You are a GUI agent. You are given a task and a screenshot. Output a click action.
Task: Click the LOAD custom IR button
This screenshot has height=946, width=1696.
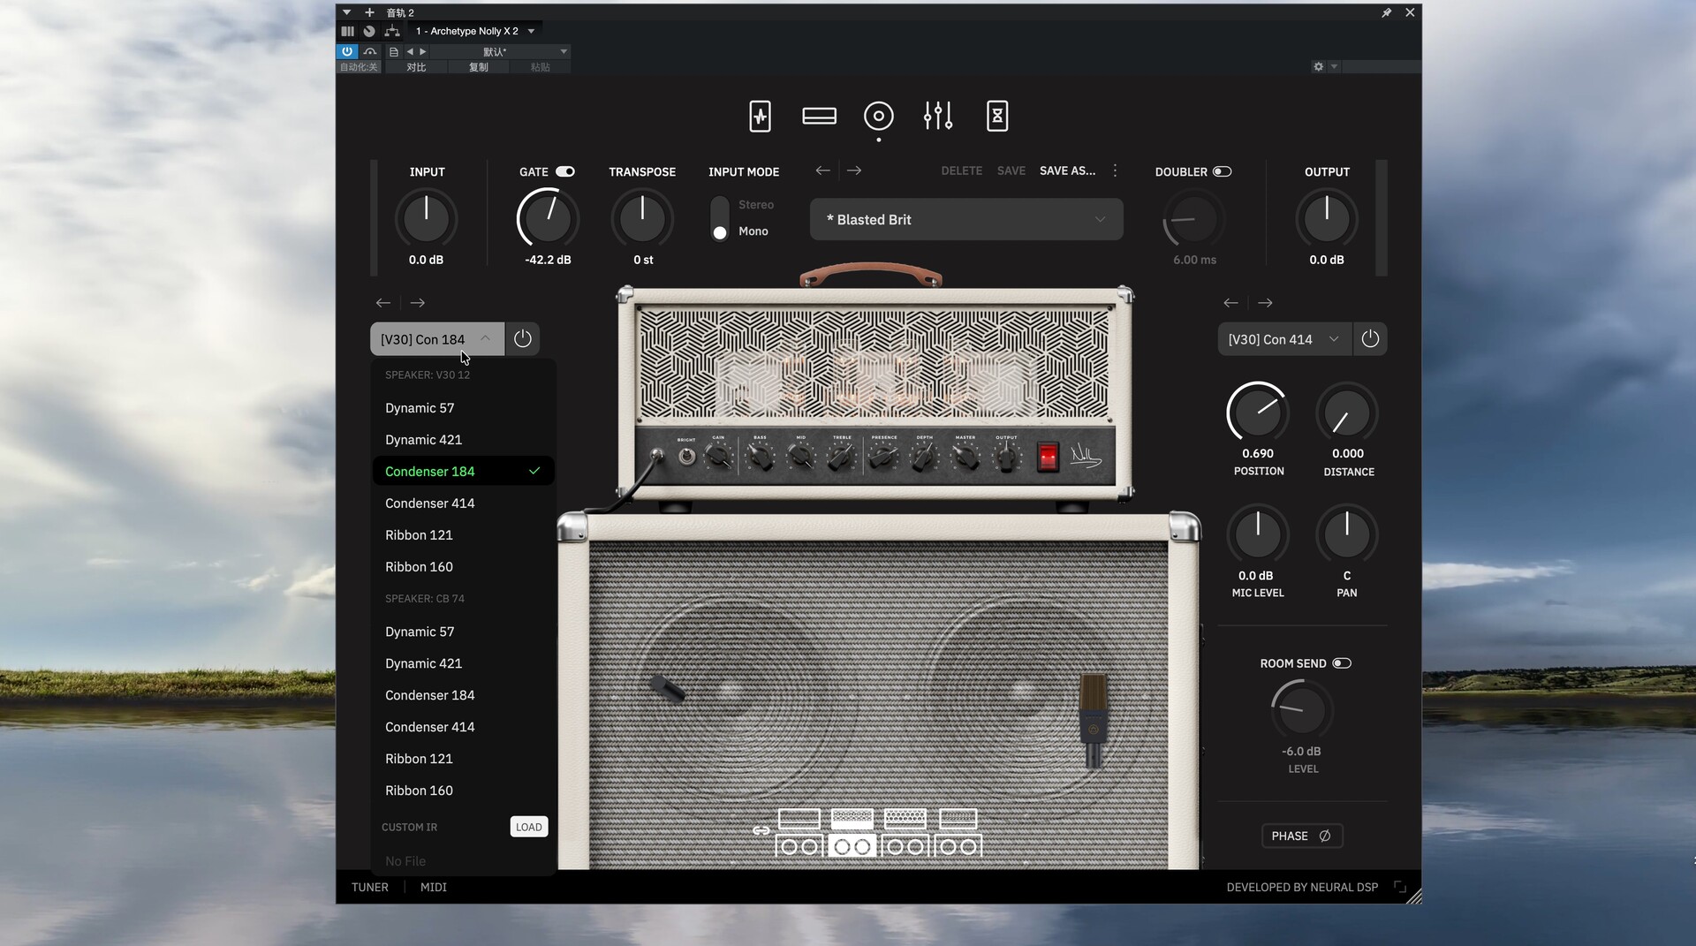pos(528,827)
